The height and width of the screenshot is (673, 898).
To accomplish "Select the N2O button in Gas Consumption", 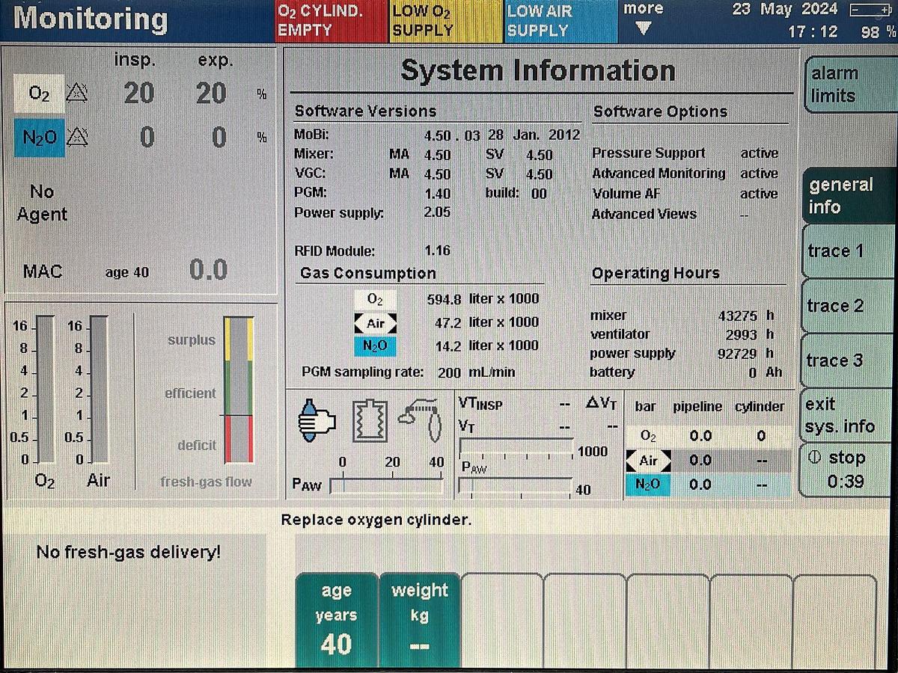I will tap(376, 345).
